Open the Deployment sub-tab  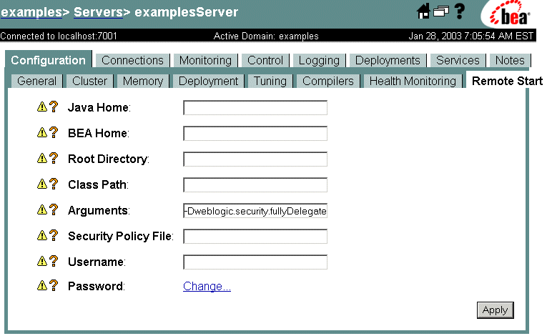pos(208,81)
